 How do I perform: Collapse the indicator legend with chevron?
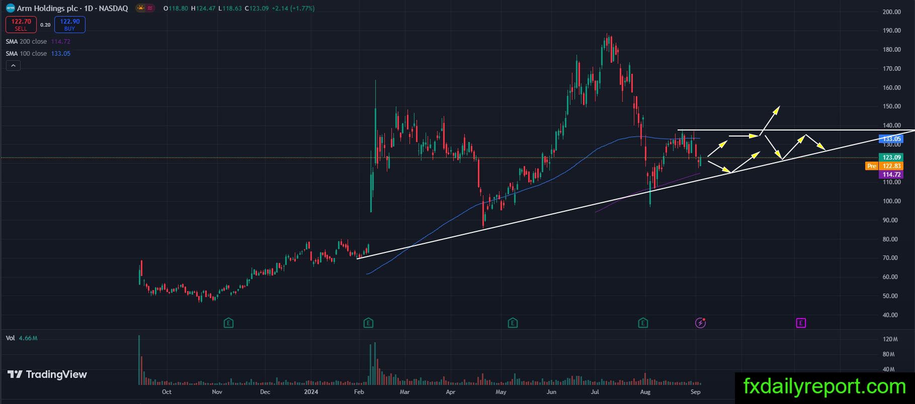(13, 65)
